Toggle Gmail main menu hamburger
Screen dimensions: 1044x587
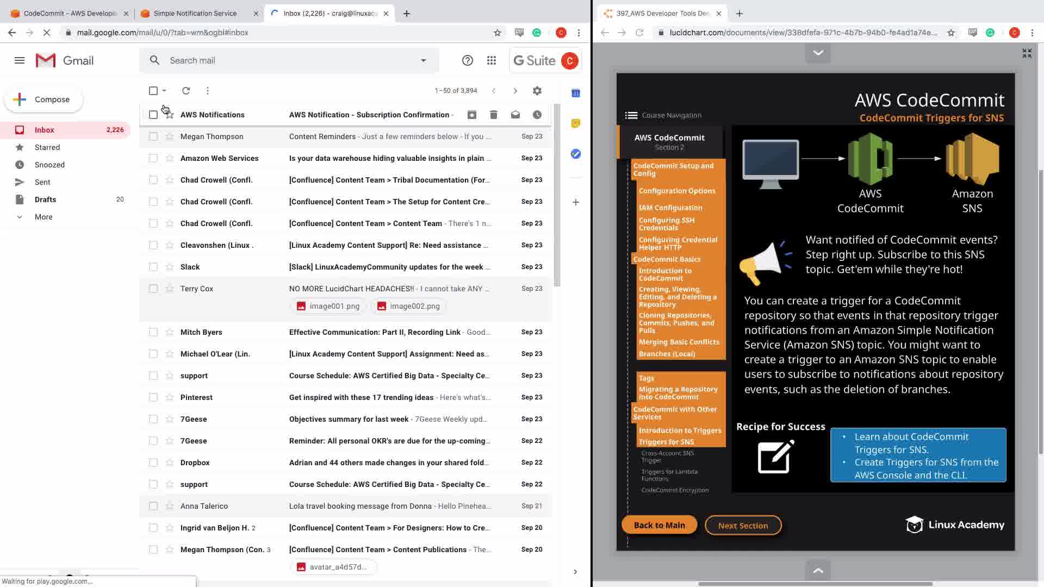tap(20, 60)
